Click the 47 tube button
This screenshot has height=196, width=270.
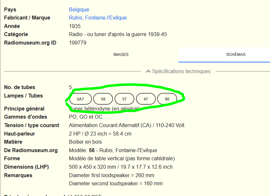point(146,99)
